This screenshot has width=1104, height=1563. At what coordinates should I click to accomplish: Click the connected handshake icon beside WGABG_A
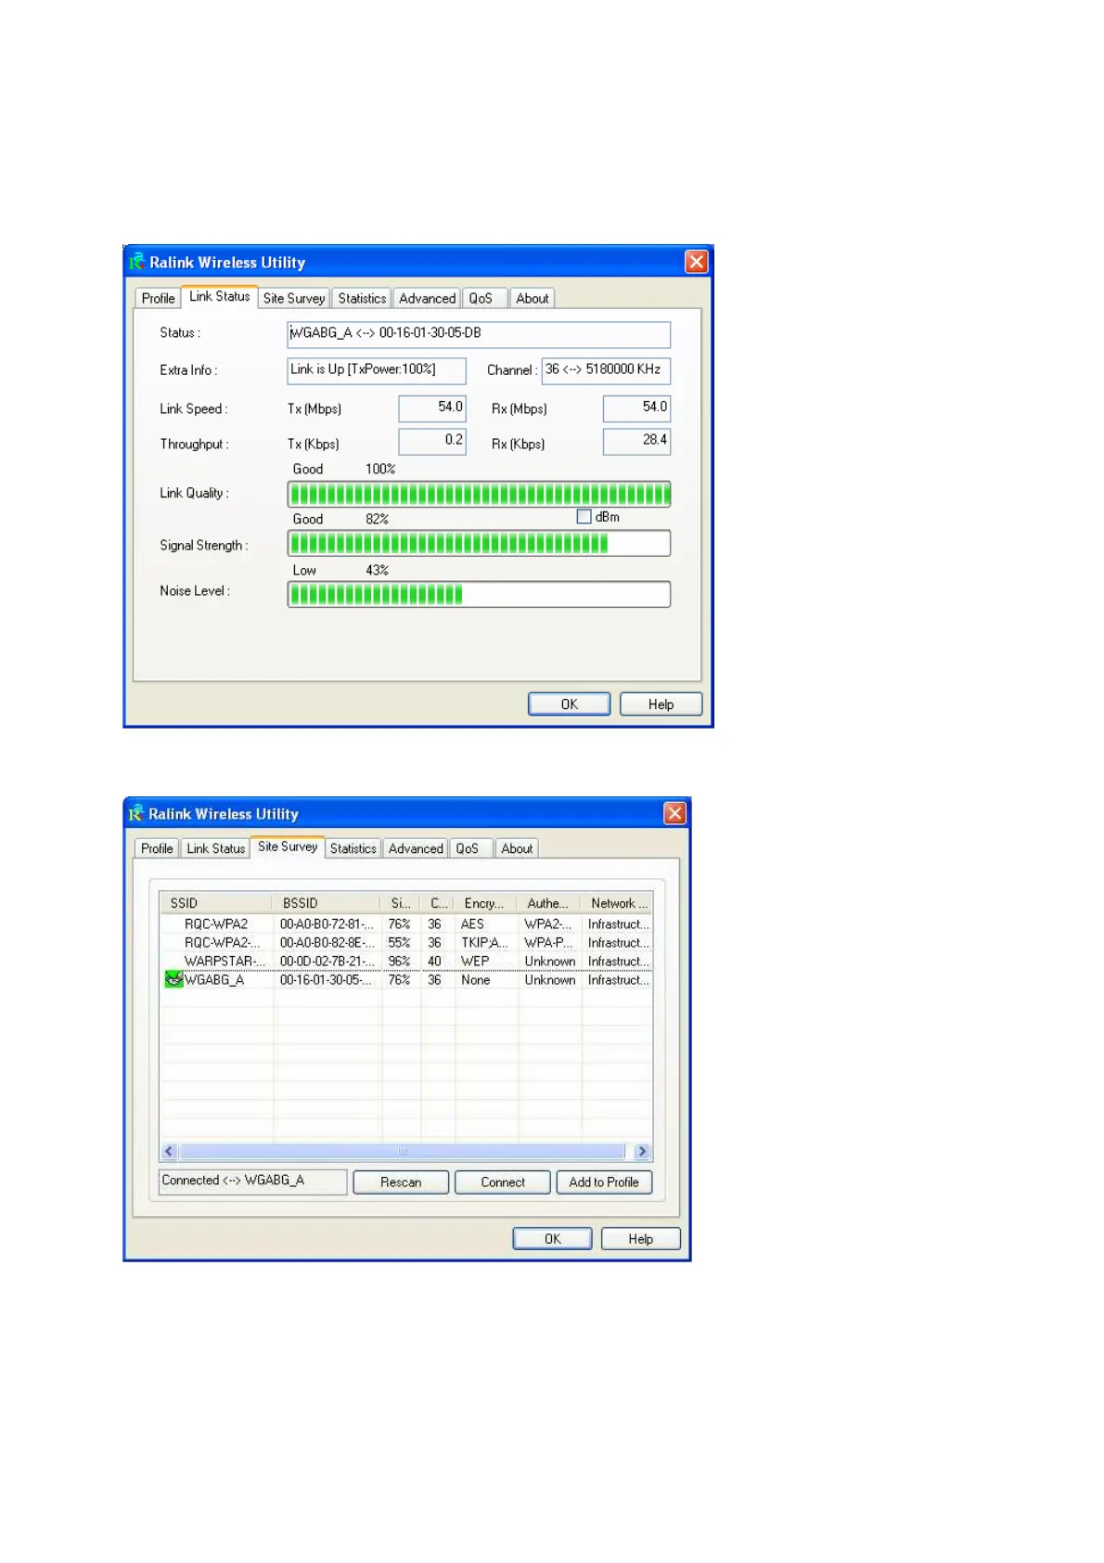coord(173,979)
